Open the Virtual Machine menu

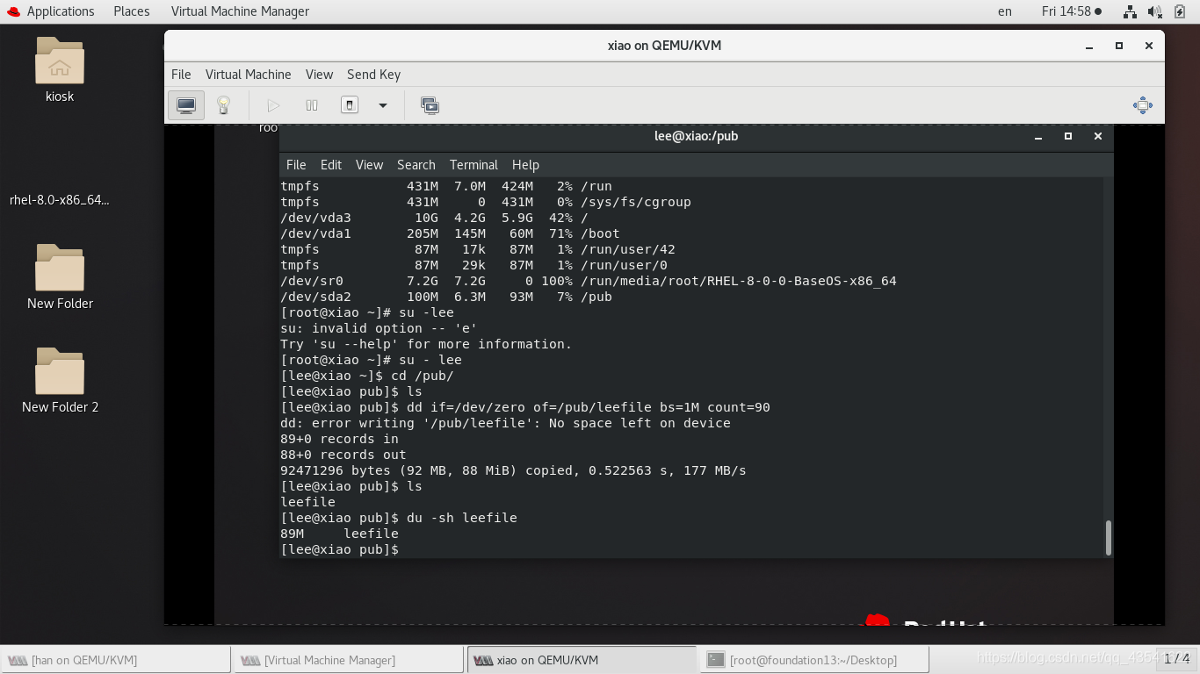[x=248, y=75]
